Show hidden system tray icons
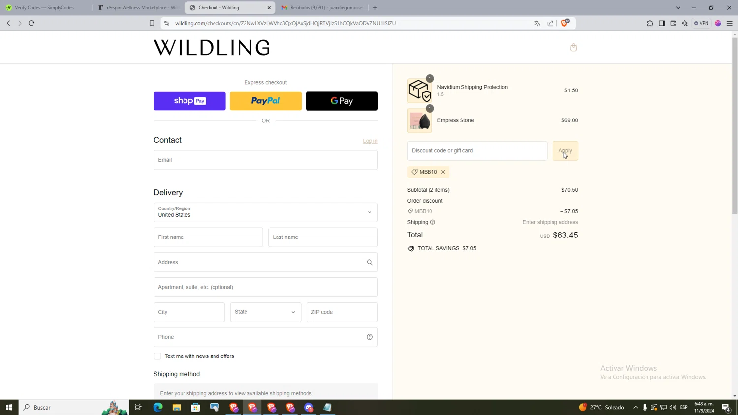Viewport: 738px width, 415px height. tap(636, 408)
